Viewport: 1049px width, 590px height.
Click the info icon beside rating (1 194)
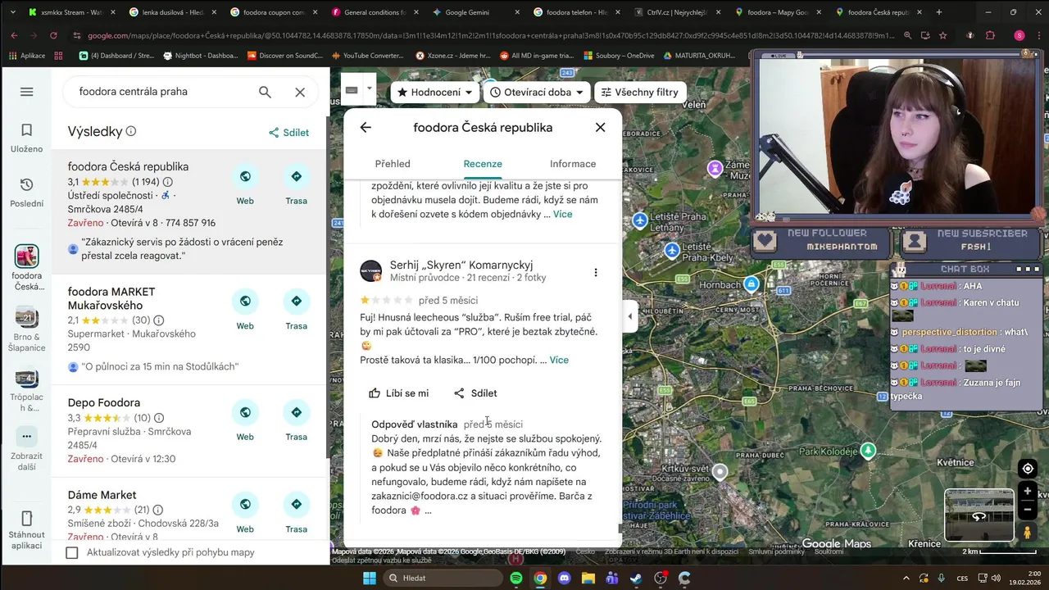coord(168,182)
